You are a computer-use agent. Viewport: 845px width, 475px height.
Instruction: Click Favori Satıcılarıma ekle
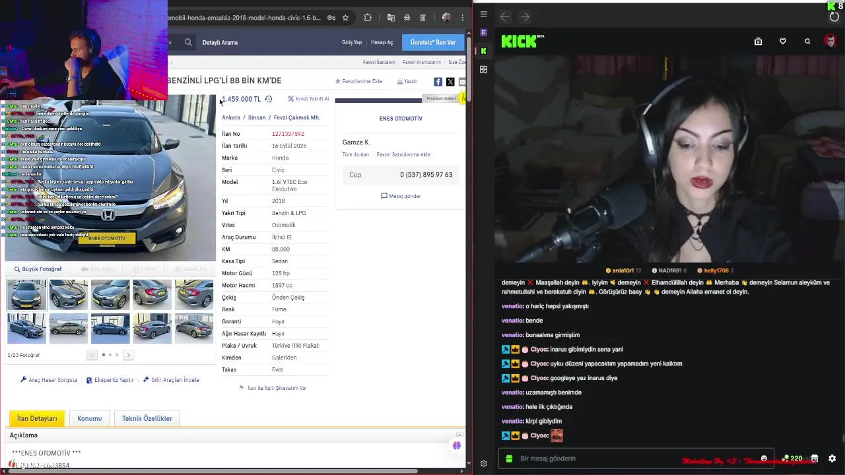[x=403, y=154]
